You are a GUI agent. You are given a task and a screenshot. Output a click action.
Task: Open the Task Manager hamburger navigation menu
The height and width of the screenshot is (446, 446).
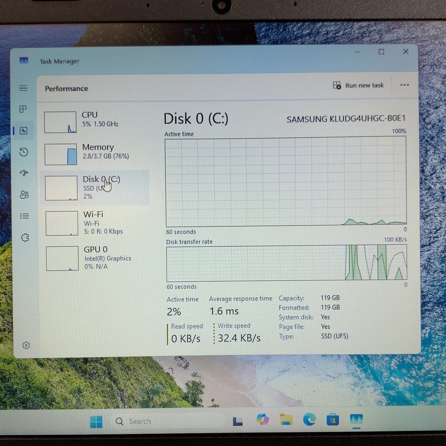point(23,88)
